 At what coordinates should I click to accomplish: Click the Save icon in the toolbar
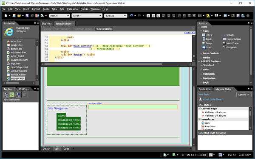(x=27, y=16)
